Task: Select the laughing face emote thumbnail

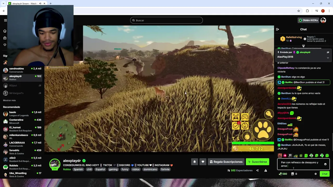Action: [x=280, y=156]
